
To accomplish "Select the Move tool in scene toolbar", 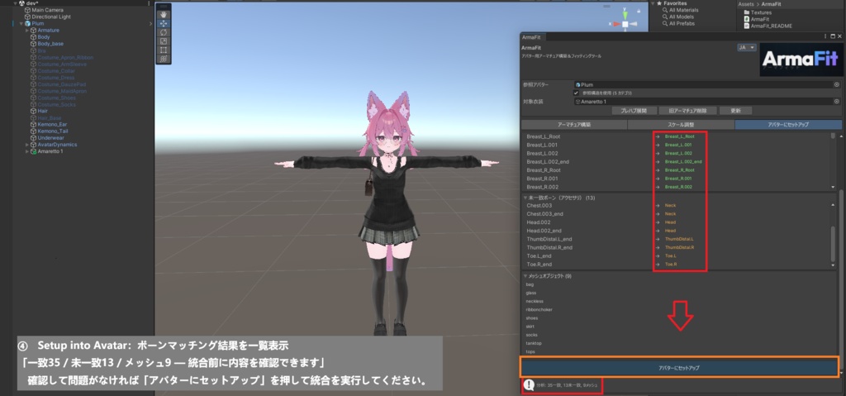I will pyautogui.click(x=164, y=24).
